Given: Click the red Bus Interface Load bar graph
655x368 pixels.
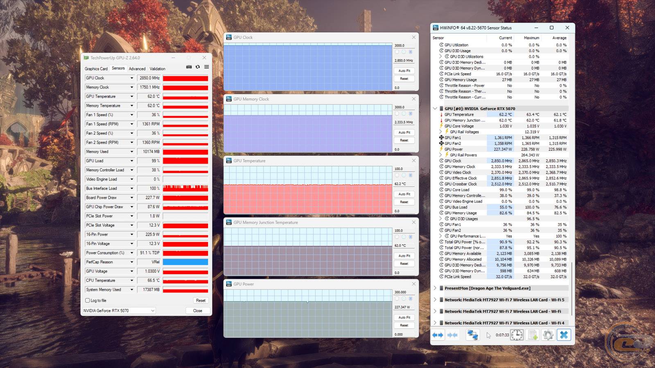Looking at the screenshot, I should click(x=185, y=188).
